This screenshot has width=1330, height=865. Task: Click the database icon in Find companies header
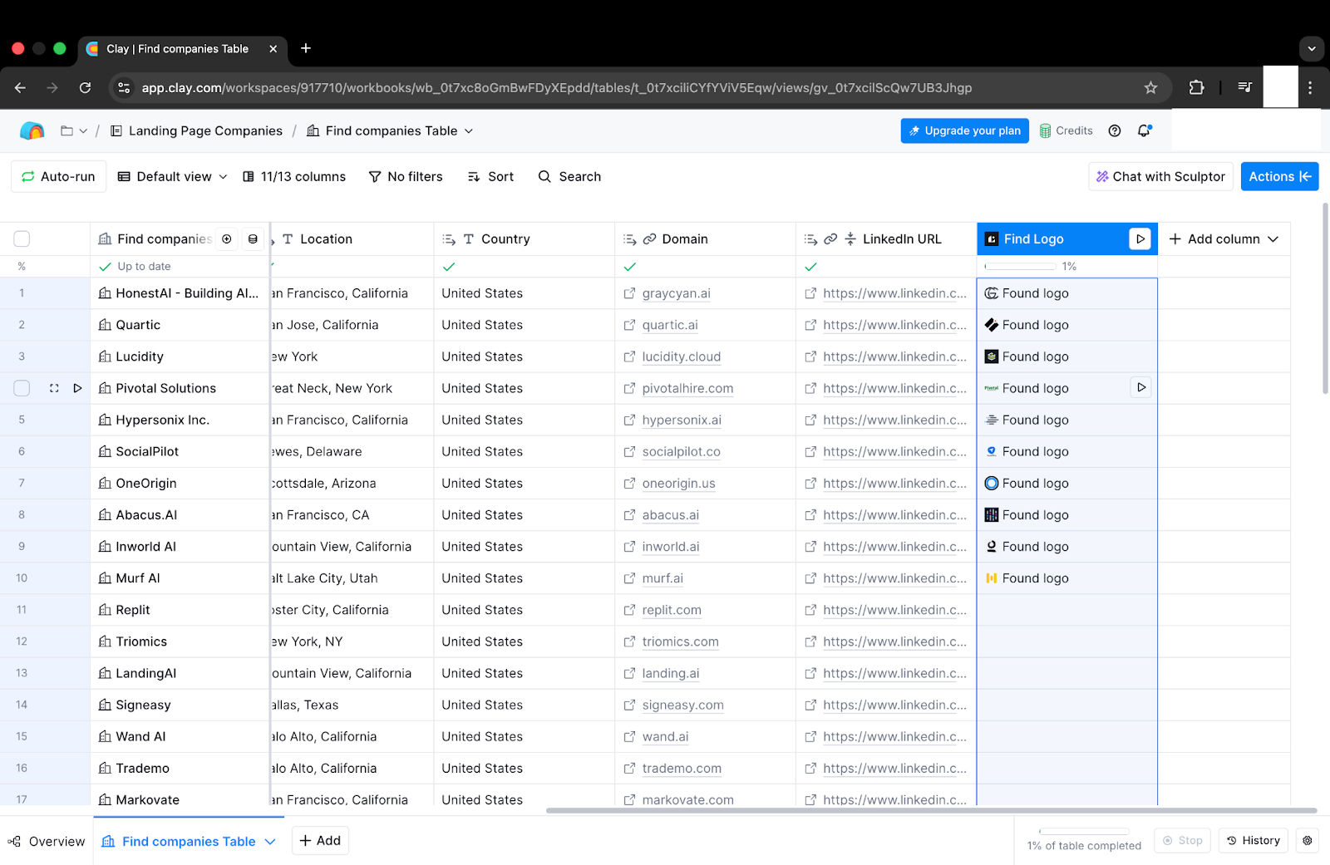click(x=253, y=238)
